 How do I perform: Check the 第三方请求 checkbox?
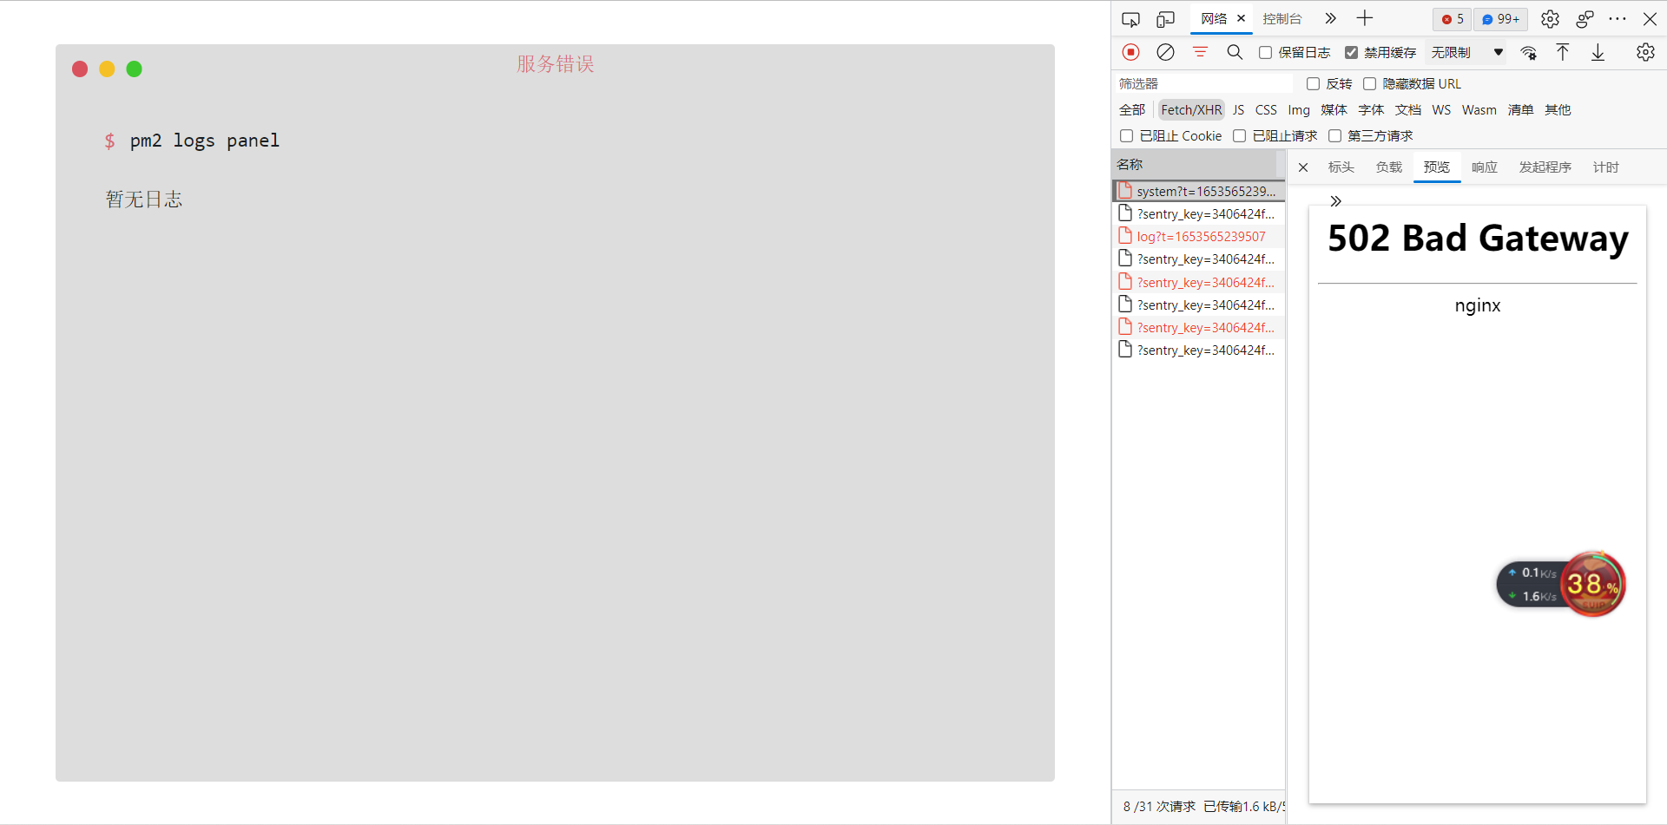(x=1334, y=136)
